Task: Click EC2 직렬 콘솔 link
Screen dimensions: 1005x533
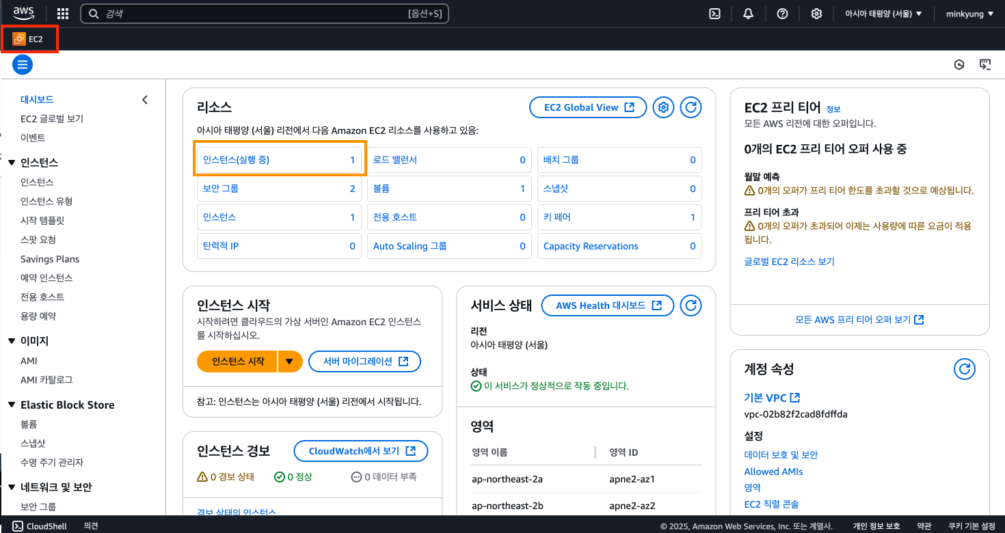Action: [x=771, y=504]
